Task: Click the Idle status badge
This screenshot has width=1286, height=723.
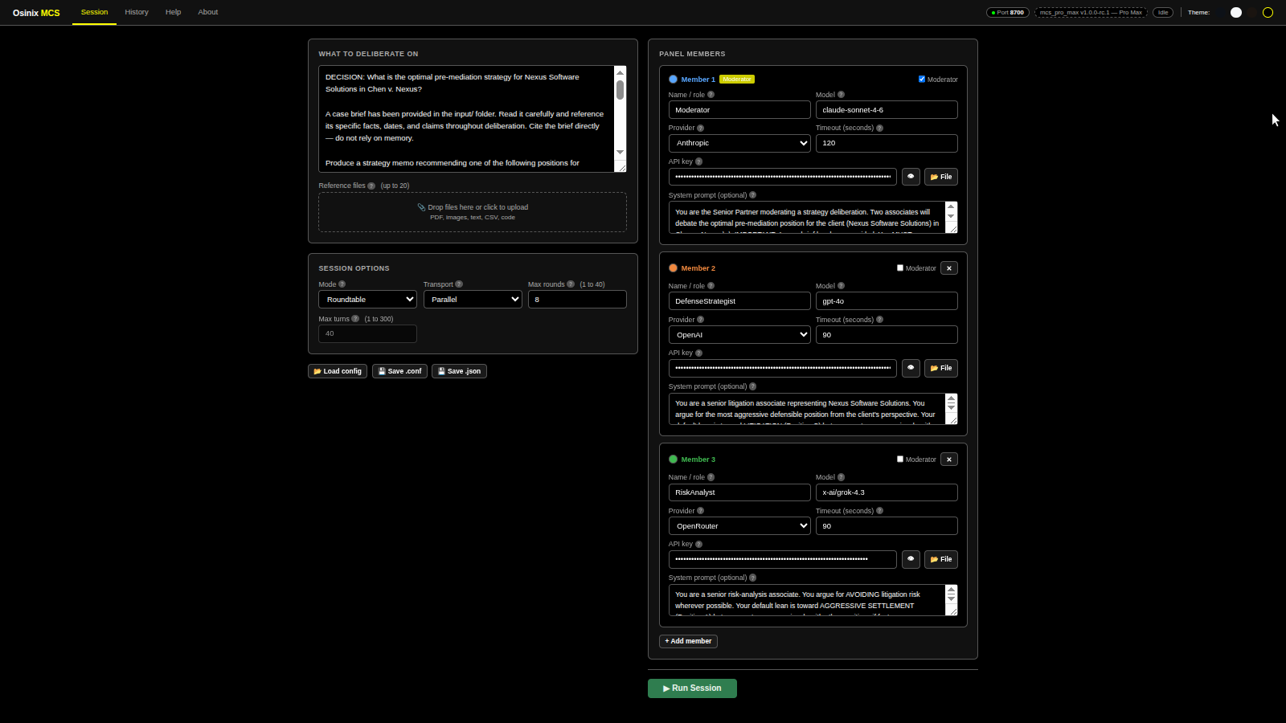Action: [x=1163, y=12]
